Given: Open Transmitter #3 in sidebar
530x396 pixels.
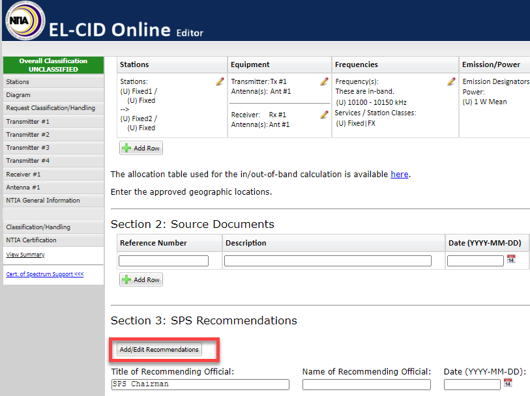Looking at the screenshot, I should coord(53,148).
